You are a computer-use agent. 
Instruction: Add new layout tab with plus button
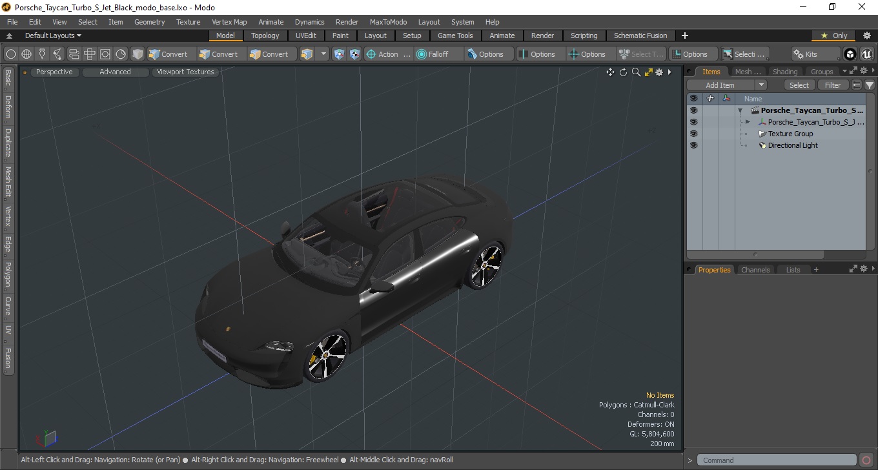(685, 36)
